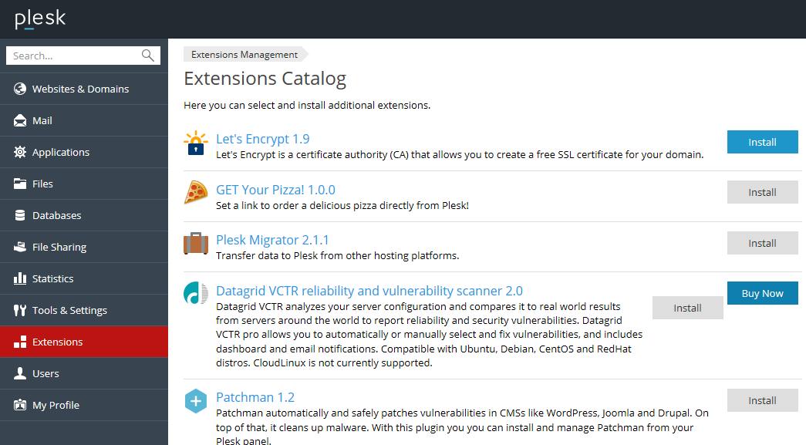
Task: Click the Patchman plus hexagon icon
Action: 196,401
